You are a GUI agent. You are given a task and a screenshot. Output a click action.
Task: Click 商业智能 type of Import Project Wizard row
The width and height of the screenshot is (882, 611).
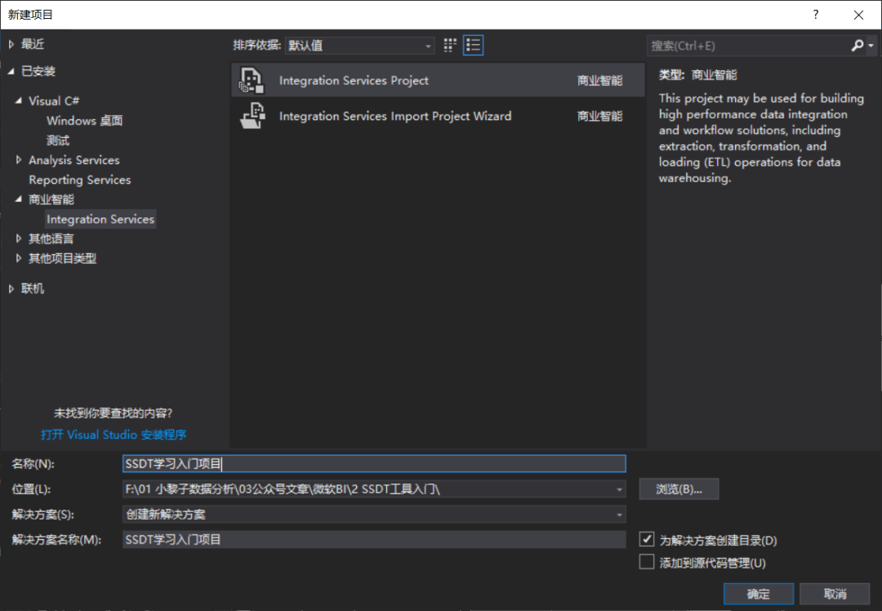coord(599,116)
